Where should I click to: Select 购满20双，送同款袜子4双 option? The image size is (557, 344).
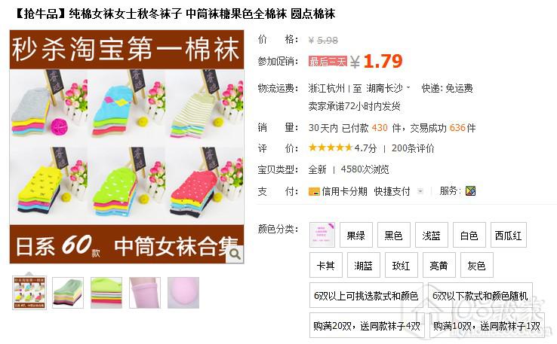coord(367,325)
